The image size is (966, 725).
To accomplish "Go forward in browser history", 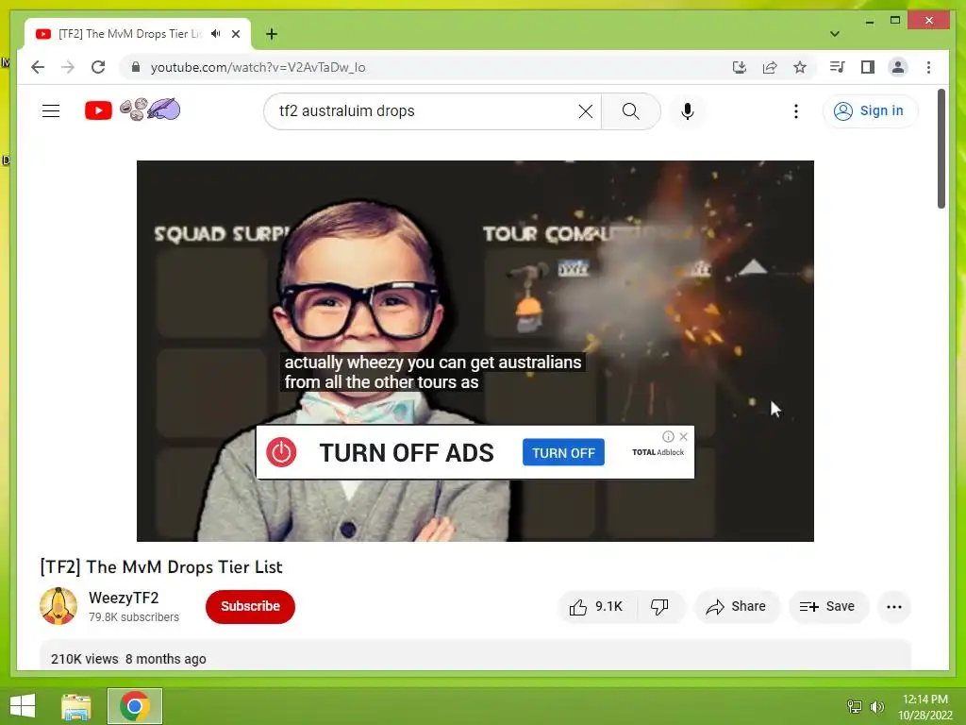I will tap(68, 67).
